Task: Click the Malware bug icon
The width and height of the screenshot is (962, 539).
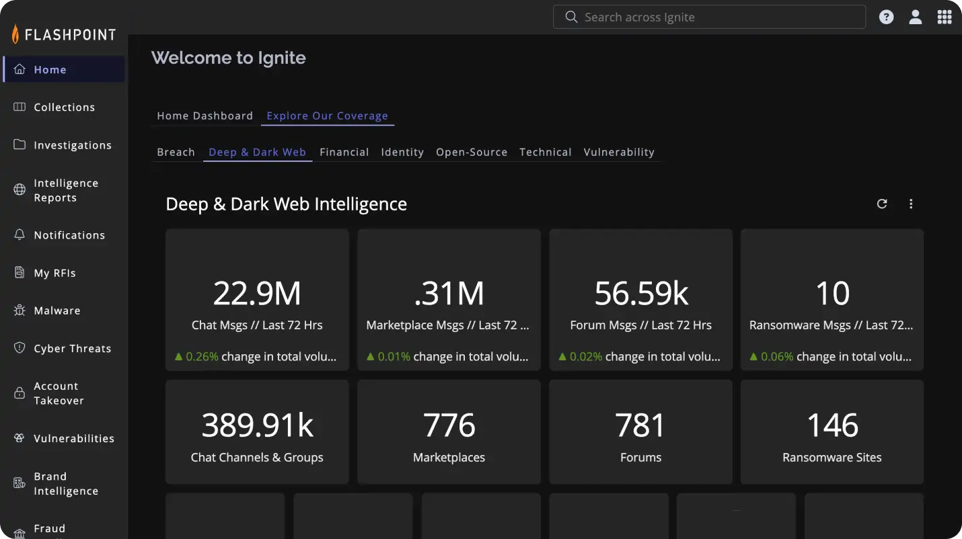Action: pyautogui.click(x=20, y=310)
